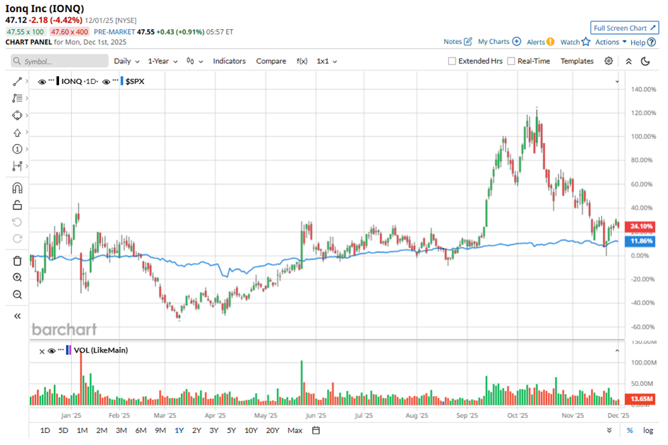Collapse the drawing tools sidebar
This screenshot has width=668, height=445.
point(17,316)
